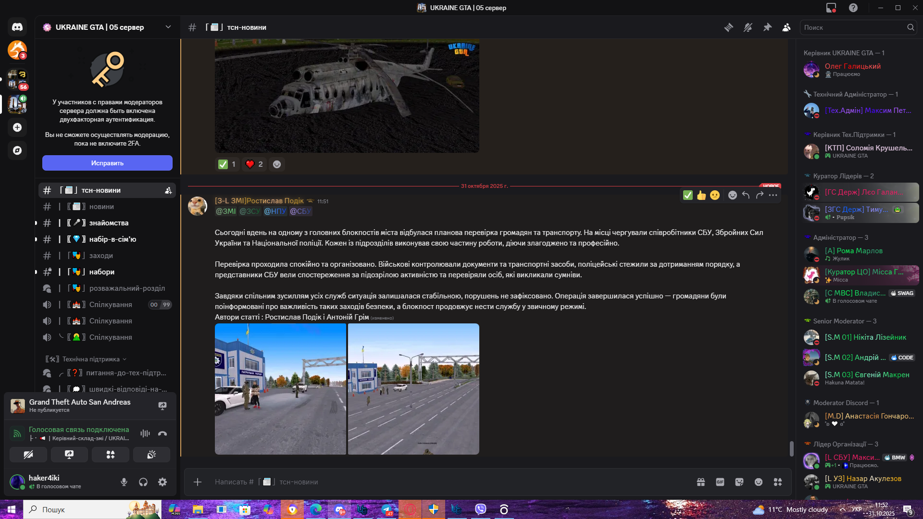This screenshot has height=519, width=923.
Task: Open Discord direct messages home
Action: 17,27
